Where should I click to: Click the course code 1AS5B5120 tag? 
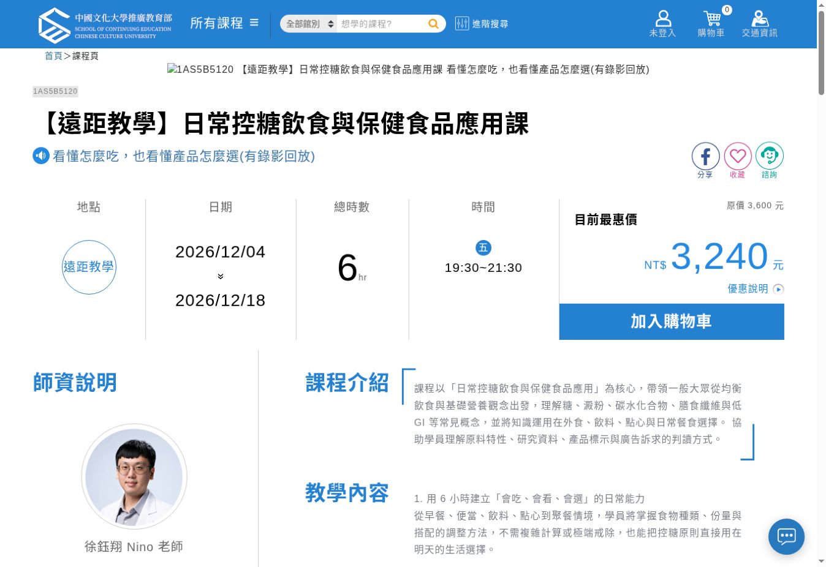click(55, 91)
